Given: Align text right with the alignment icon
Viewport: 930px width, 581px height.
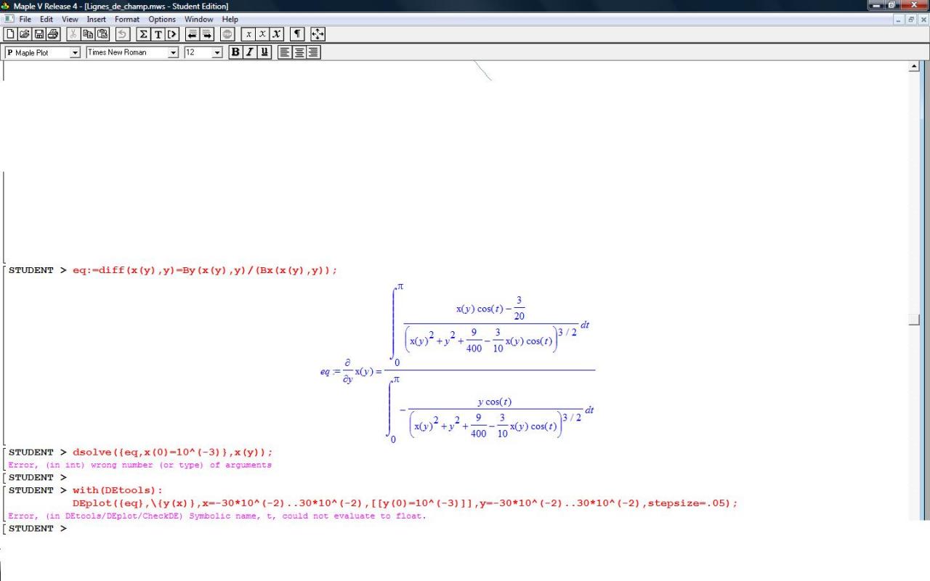Looking at the screenshot, I should [x=313, y=52].
